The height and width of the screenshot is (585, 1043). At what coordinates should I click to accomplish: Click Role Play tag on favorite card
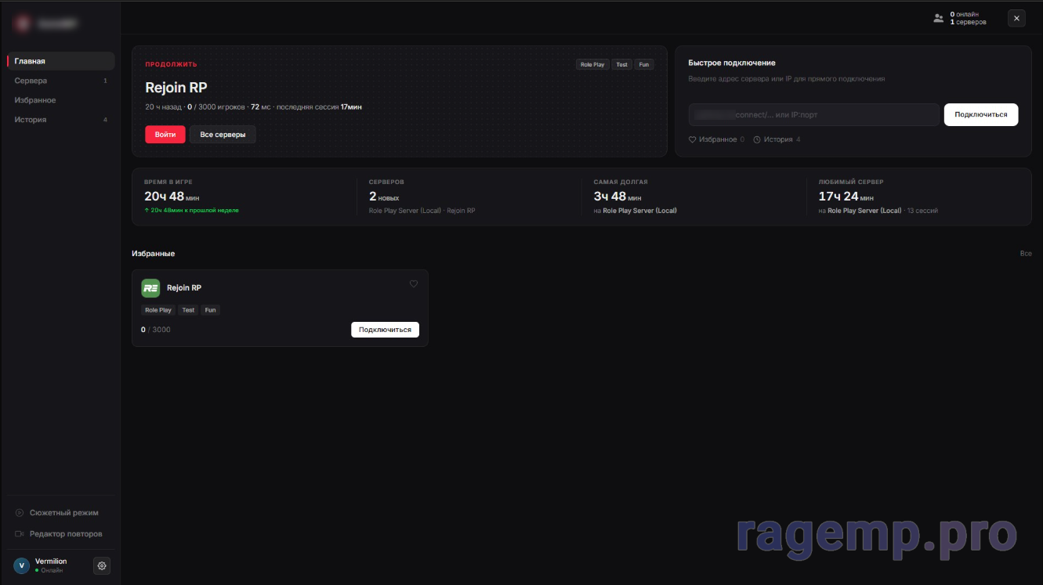tap(158, 310)
